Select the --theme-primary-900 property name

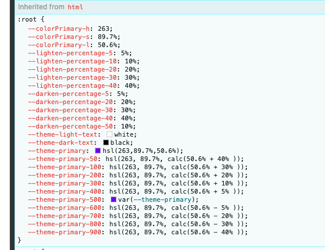click(x=65, y=232)
